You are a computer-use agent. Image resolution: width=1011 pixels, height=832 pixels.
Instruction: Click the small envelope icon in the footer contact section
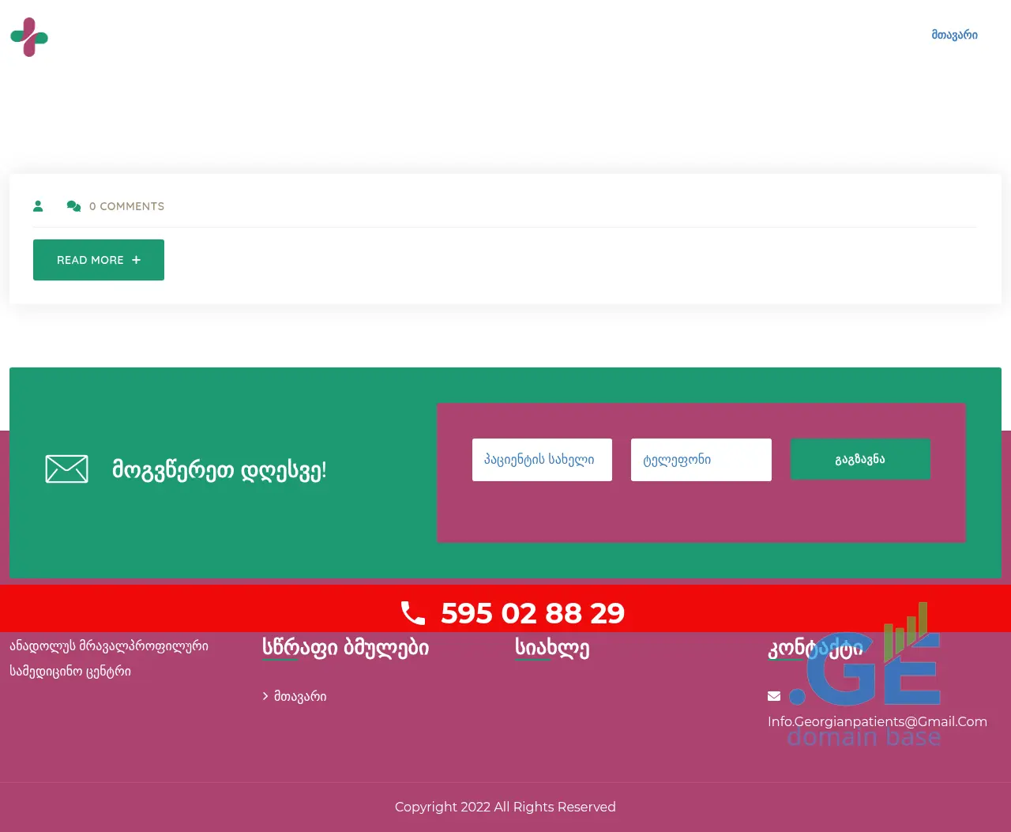click(774, 696)
